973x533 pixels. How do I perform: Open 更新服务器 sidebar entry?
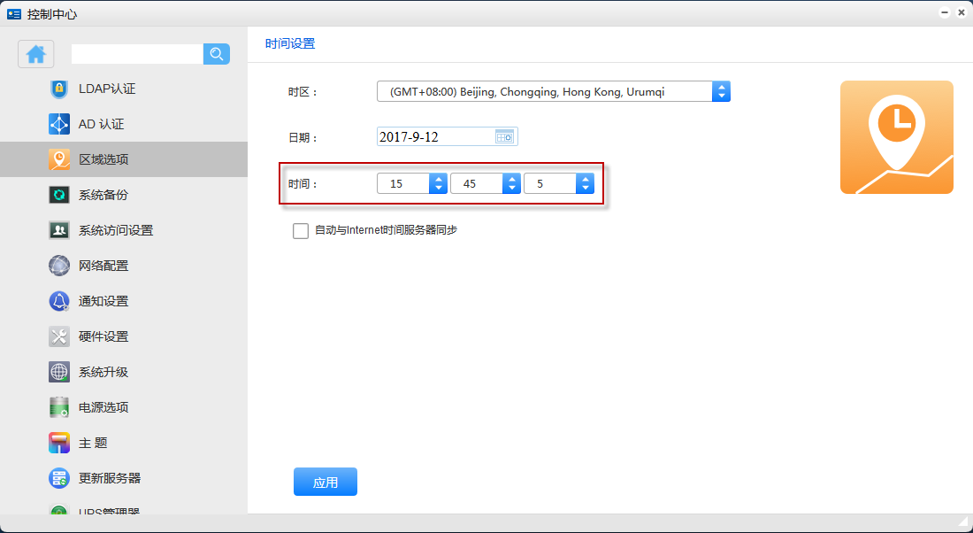[109, 478]
